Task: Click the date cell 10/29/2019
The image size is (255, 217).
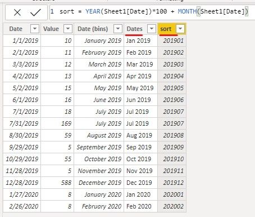Action: pyautogui.click(x=22, y=159)
